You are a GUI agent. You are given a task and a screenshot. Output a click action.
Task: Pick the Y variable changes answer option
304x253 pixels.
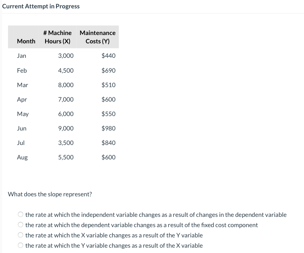click(x=21, y=245)
